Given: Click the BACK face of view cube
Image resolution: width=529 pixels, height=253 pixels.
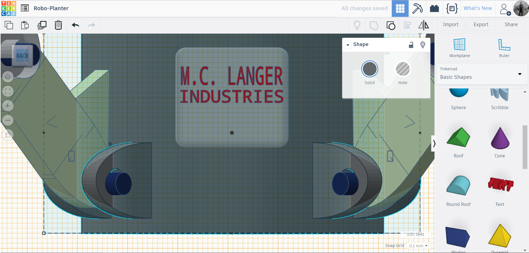Looking at the screenshot, I should [x=22, y=55].
